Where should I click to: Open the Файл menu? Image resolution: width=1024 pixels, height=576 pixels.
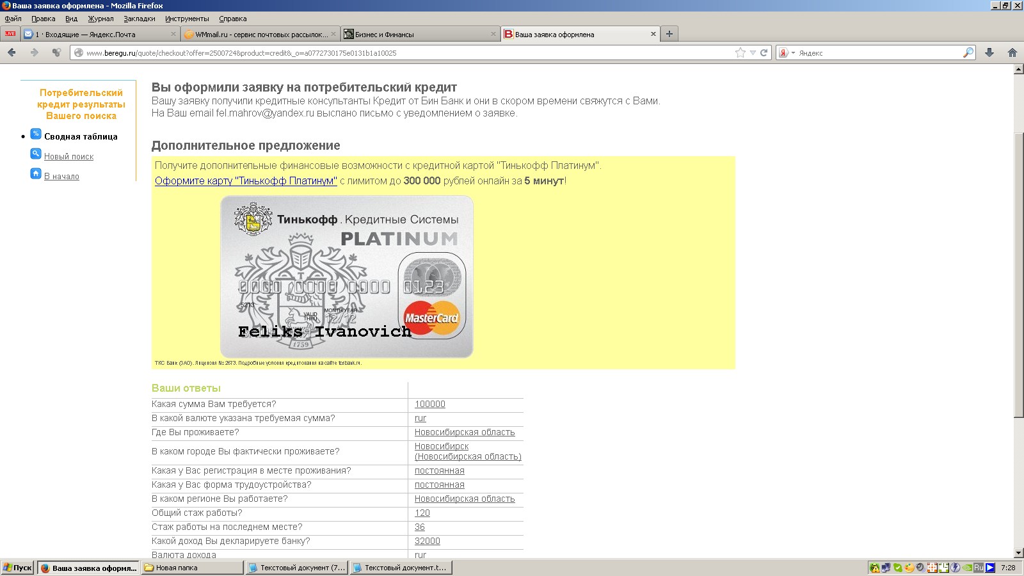13,19
